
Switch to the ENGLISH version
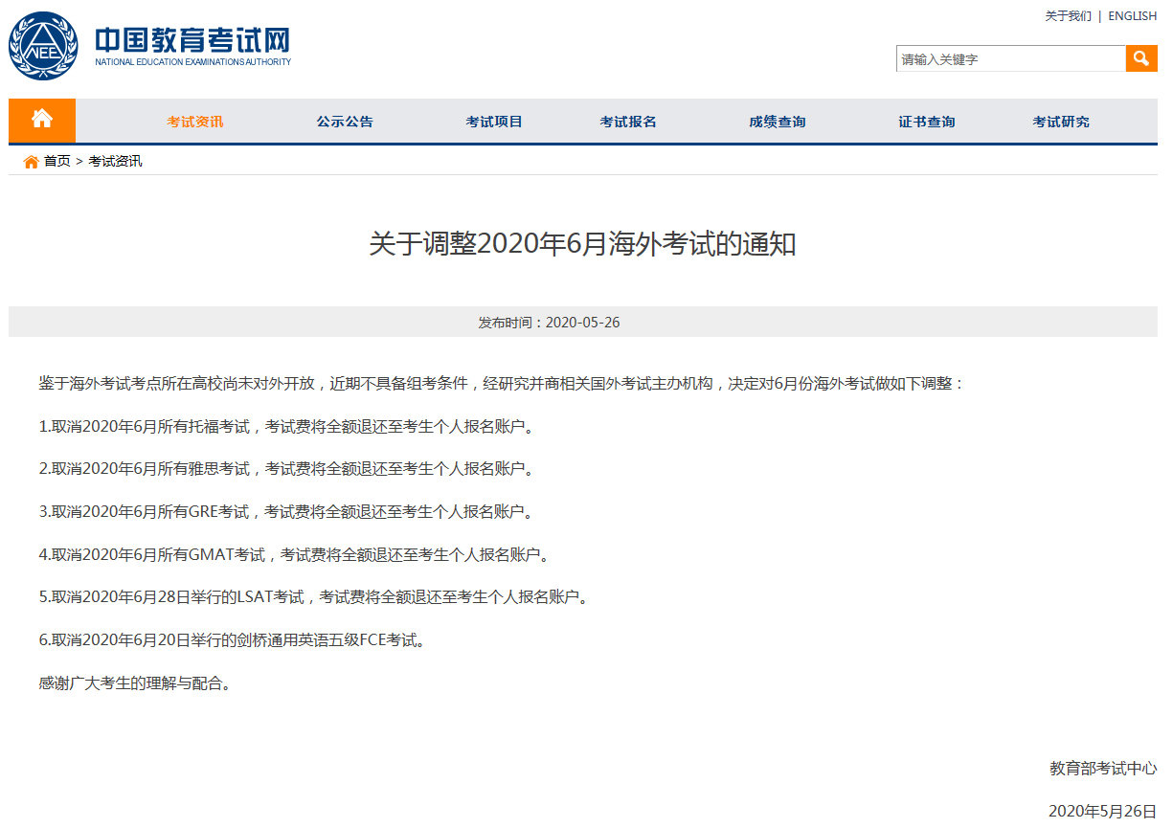coord(1132,16)
